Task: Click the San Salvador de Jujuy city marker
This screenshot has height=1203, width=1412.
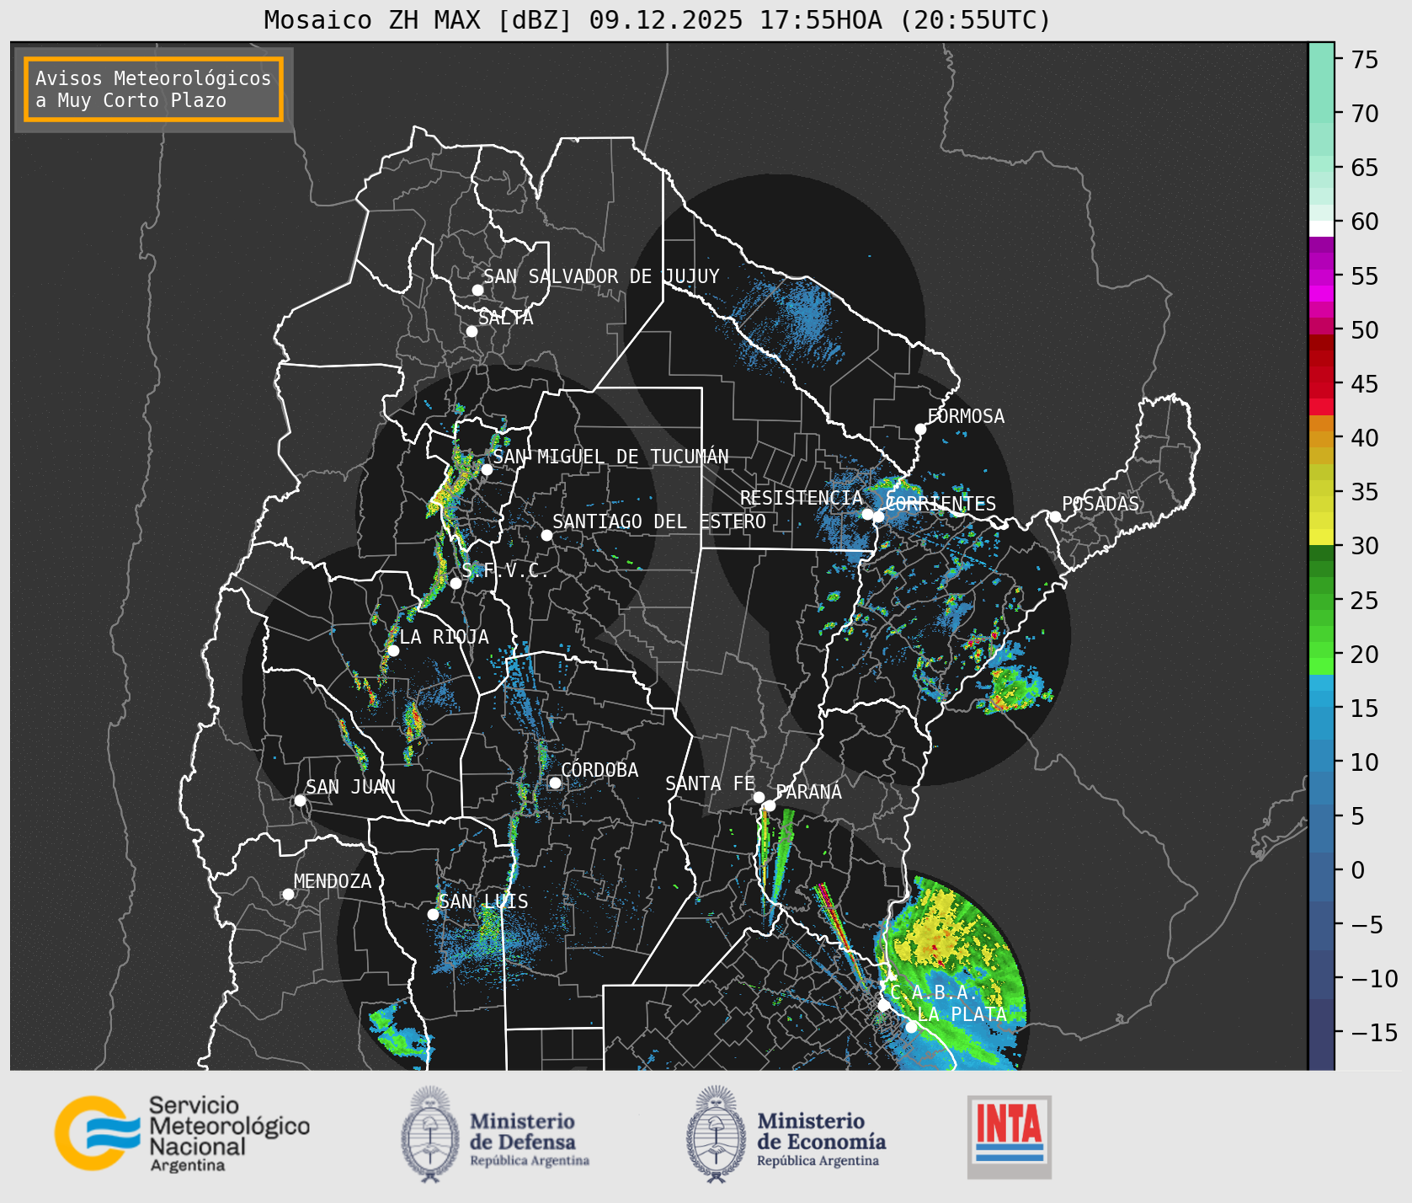Action: coord(477,290)
